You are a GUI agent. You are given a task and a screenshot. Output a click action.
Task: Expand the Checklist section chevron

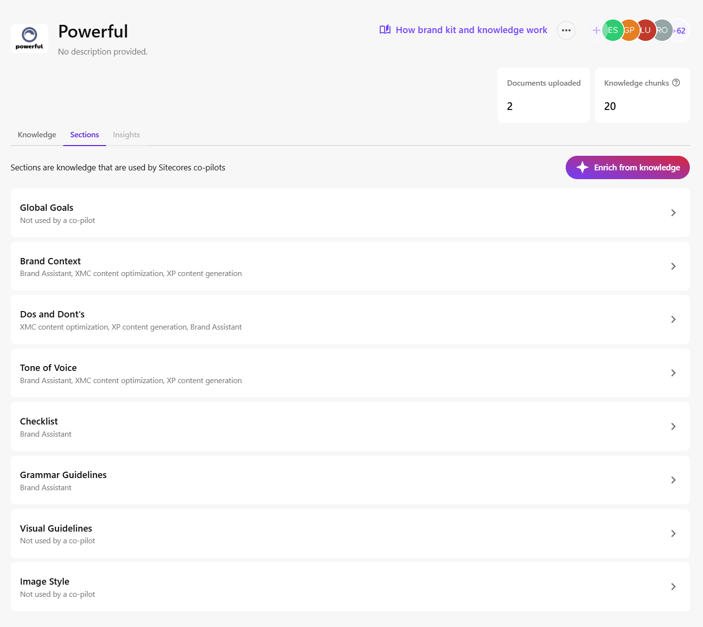tap(673, 426)
